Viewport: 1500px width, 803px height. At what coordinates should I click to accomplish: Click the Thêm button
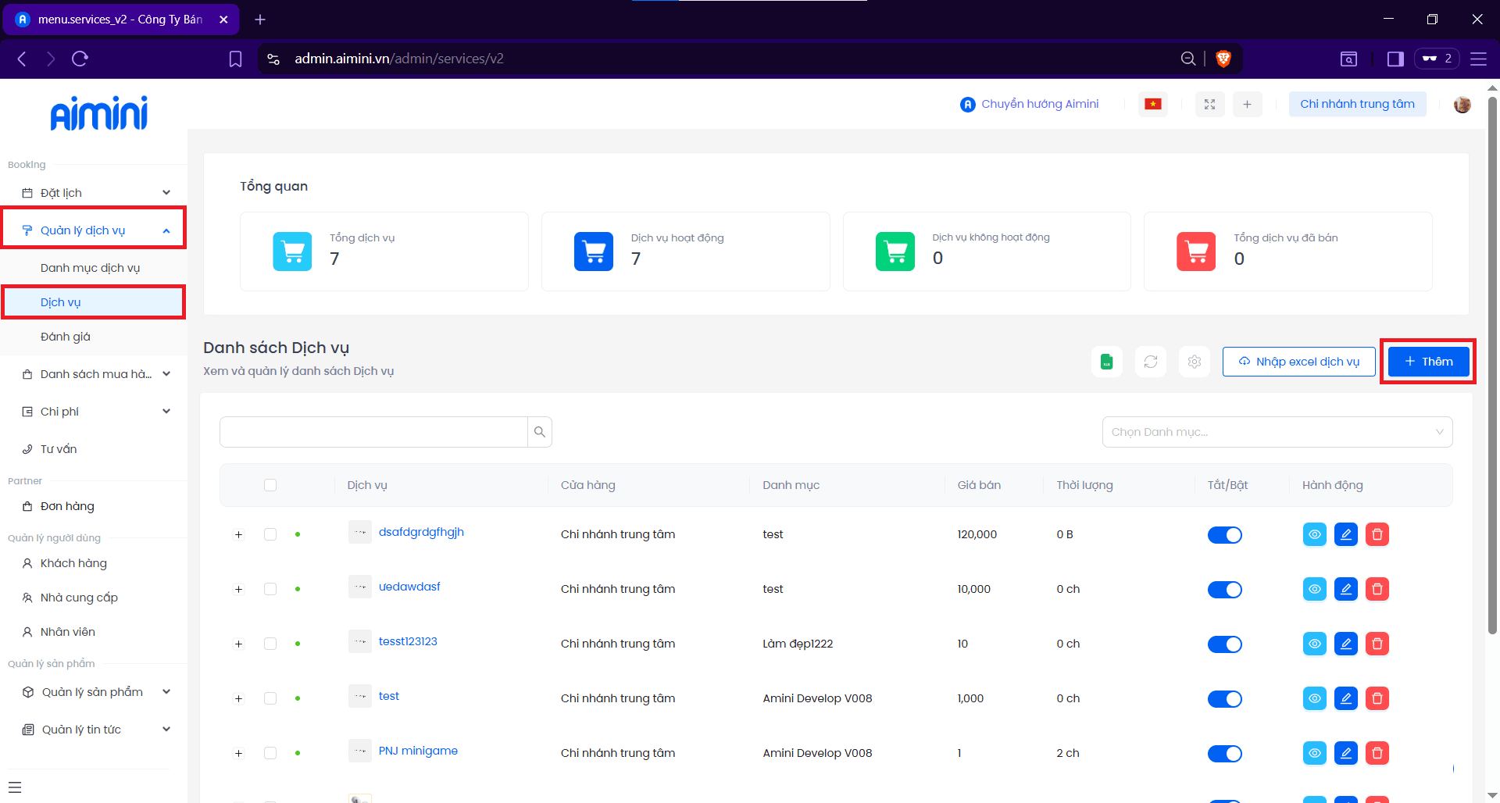pos(1428,362)
